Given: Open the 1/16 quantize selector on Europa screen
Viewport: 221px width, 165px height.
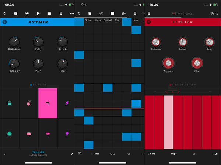Looking at the screenshot, I should point(173,154).
